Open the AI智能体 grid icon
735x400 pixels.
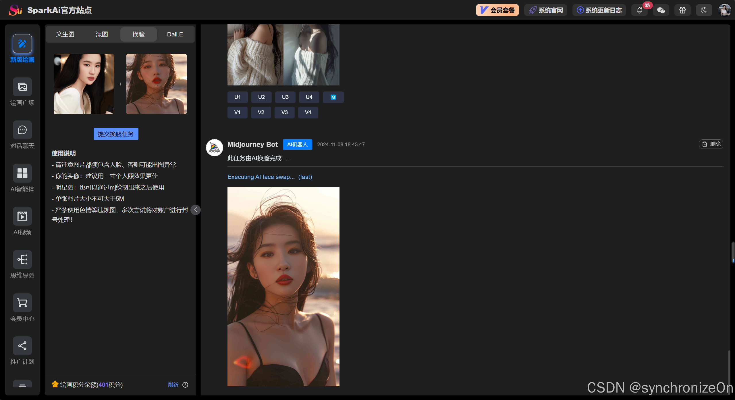click(x=22, y=173)
